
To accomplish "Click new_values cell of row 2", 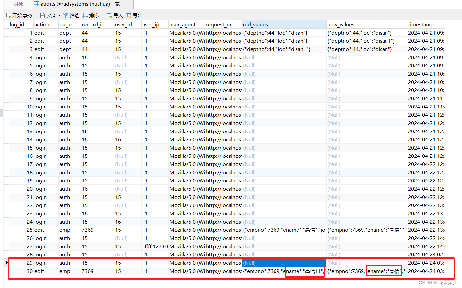I will (x=367, y=41).
